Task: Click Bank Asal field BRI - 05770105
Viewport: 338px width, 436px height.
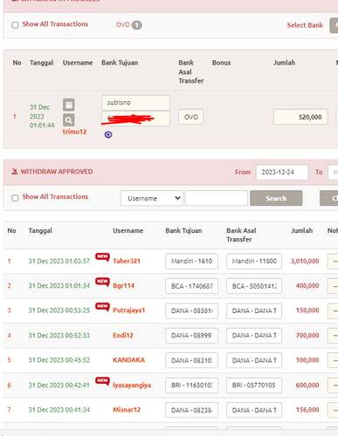Action: coord(254,385)
